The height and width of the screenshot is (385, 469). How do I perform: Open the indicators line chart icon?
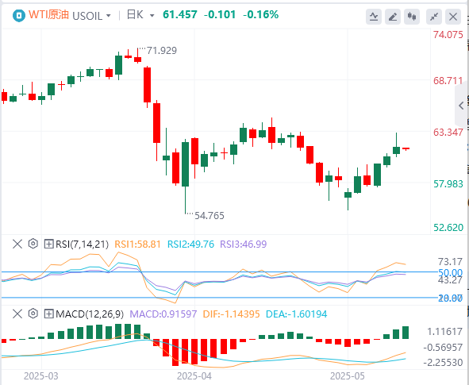point(374,17)
